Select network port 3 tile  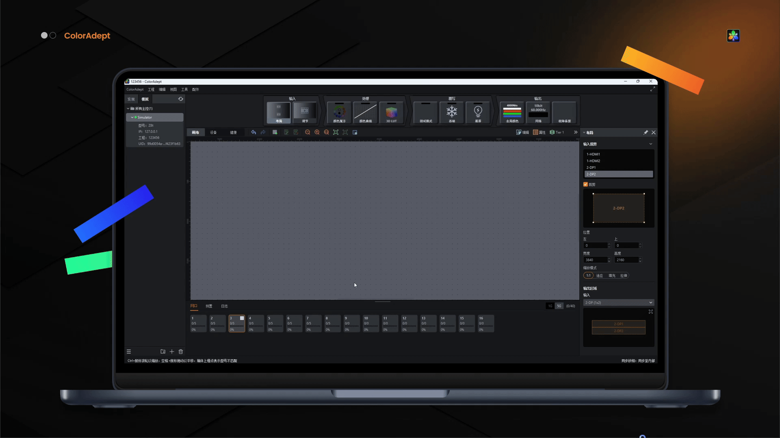[237, 324]
